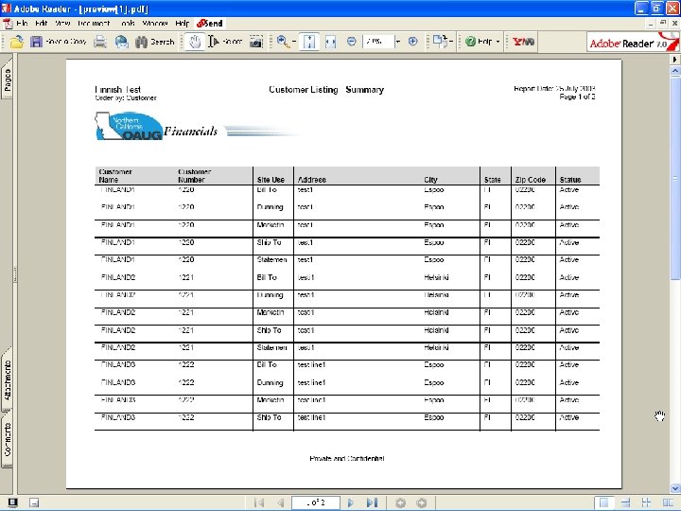Click the Previous View button
Viewport: 681px width, 511px height.
(x=400, y=502)
